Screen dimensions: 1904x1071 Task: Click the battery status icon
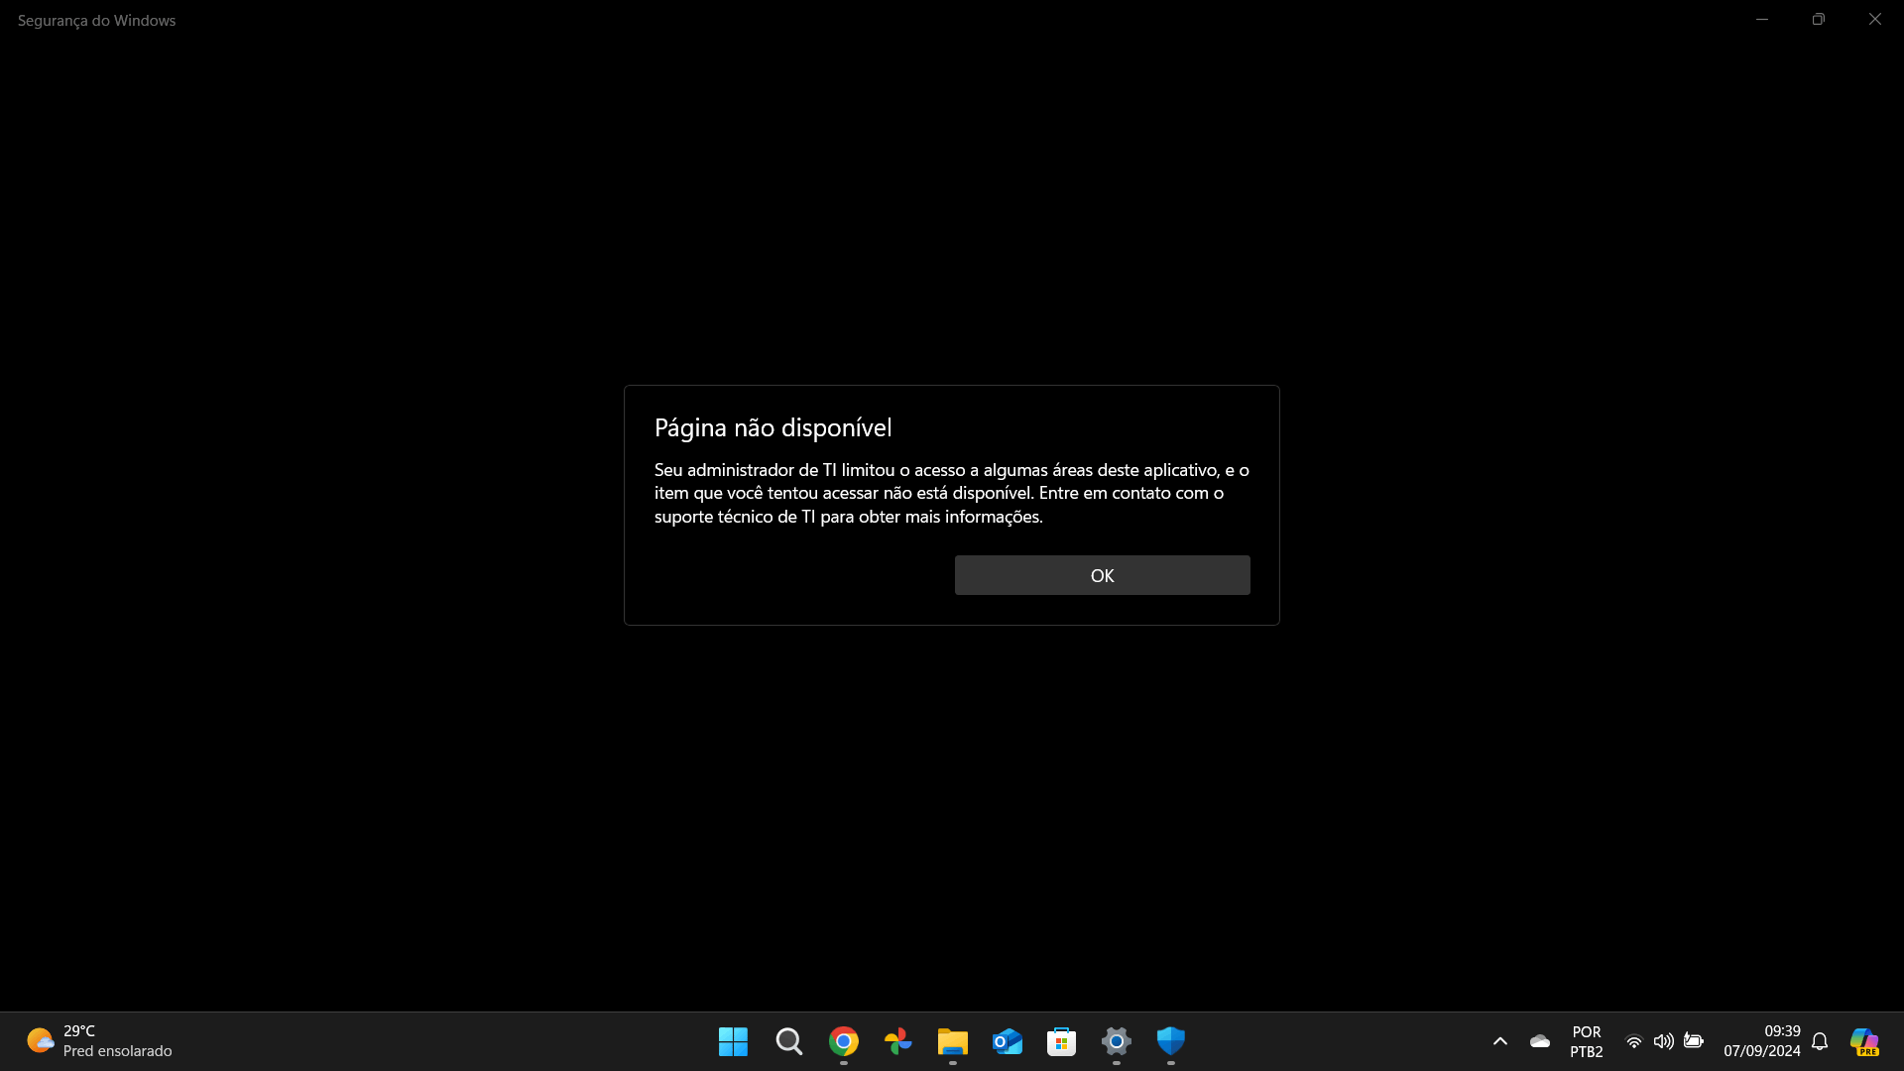point(1694,1041)
